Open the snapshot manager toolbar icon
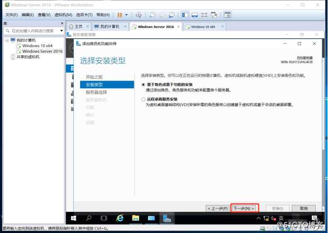Image resolution: width=328 pixels, height=233 pixels. tap(171, 15)
